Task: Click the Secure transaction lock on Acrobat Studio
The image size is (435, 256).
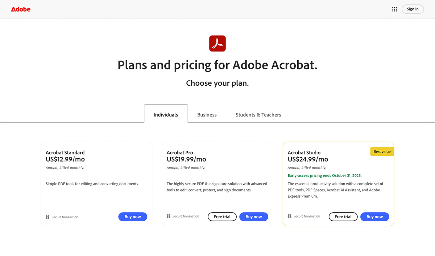Action: click(x=289, y=216)
